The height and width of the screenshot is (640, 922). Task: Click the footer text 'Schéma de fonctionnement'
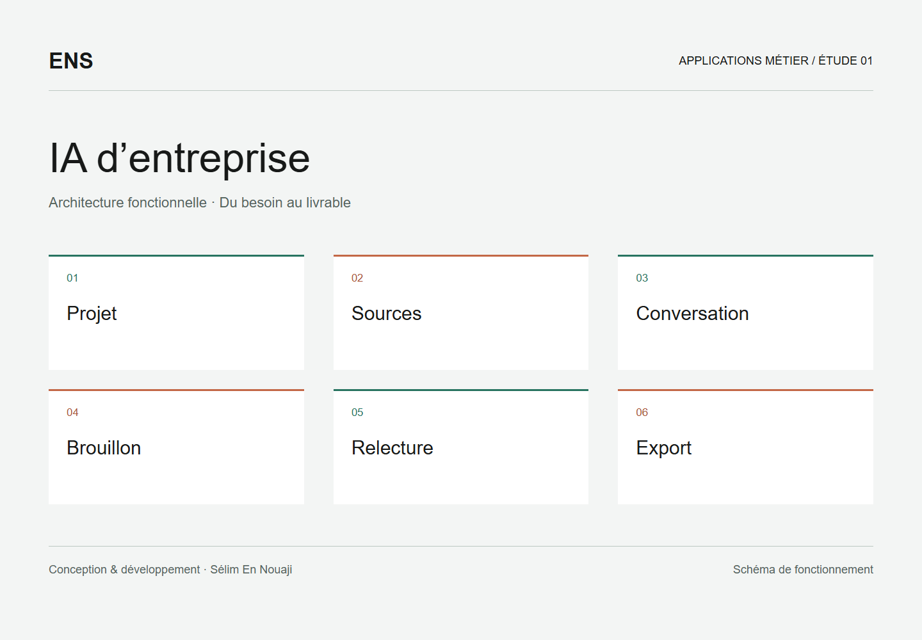803,570
